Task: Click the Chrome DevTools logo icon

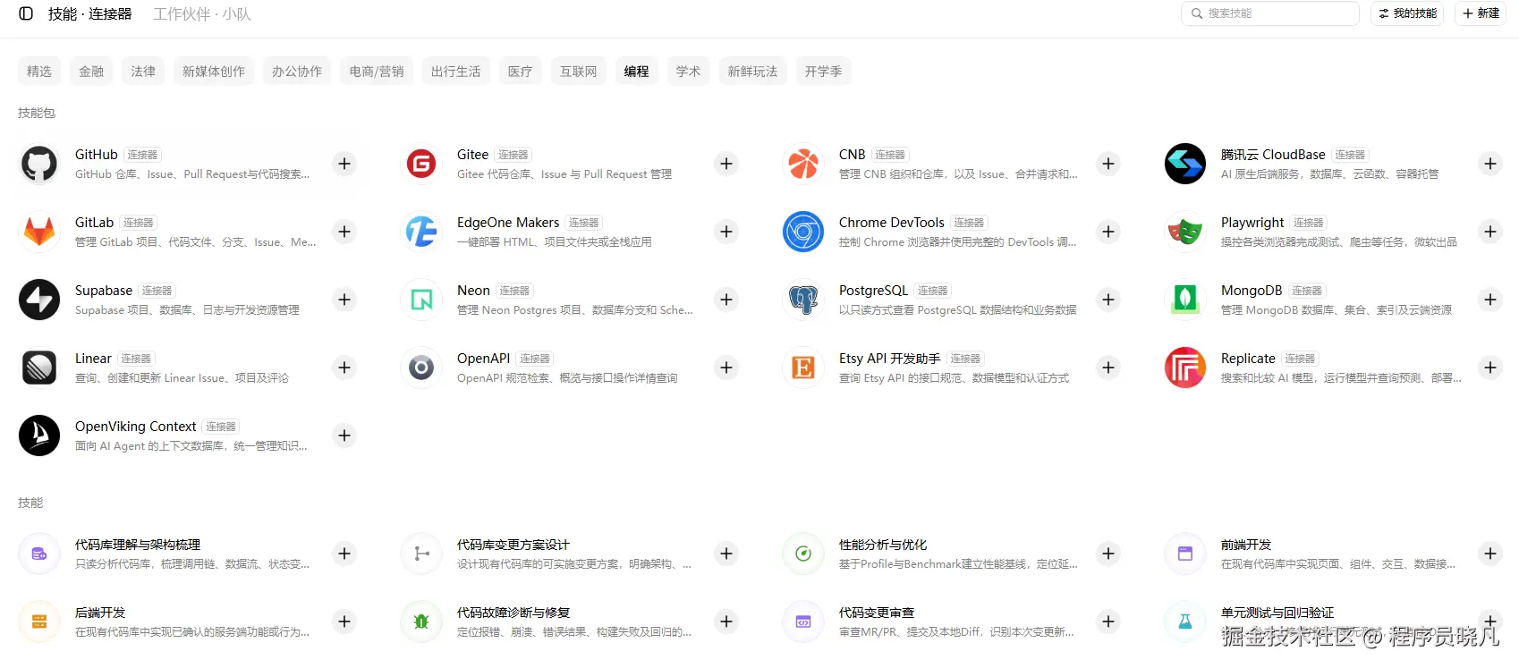Action: click(803, 232)
